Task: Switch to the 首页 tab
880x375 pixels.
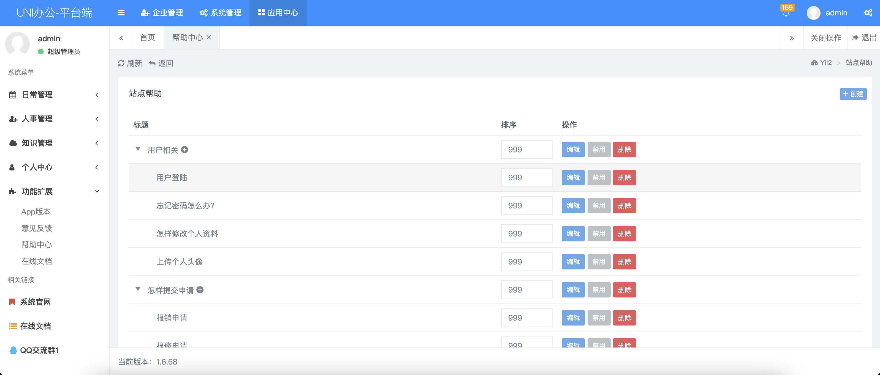Action: 148,38
